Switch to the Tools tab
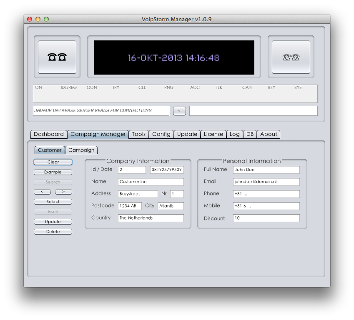The width and height of the screenshot is (354, 320). (138, 134)
